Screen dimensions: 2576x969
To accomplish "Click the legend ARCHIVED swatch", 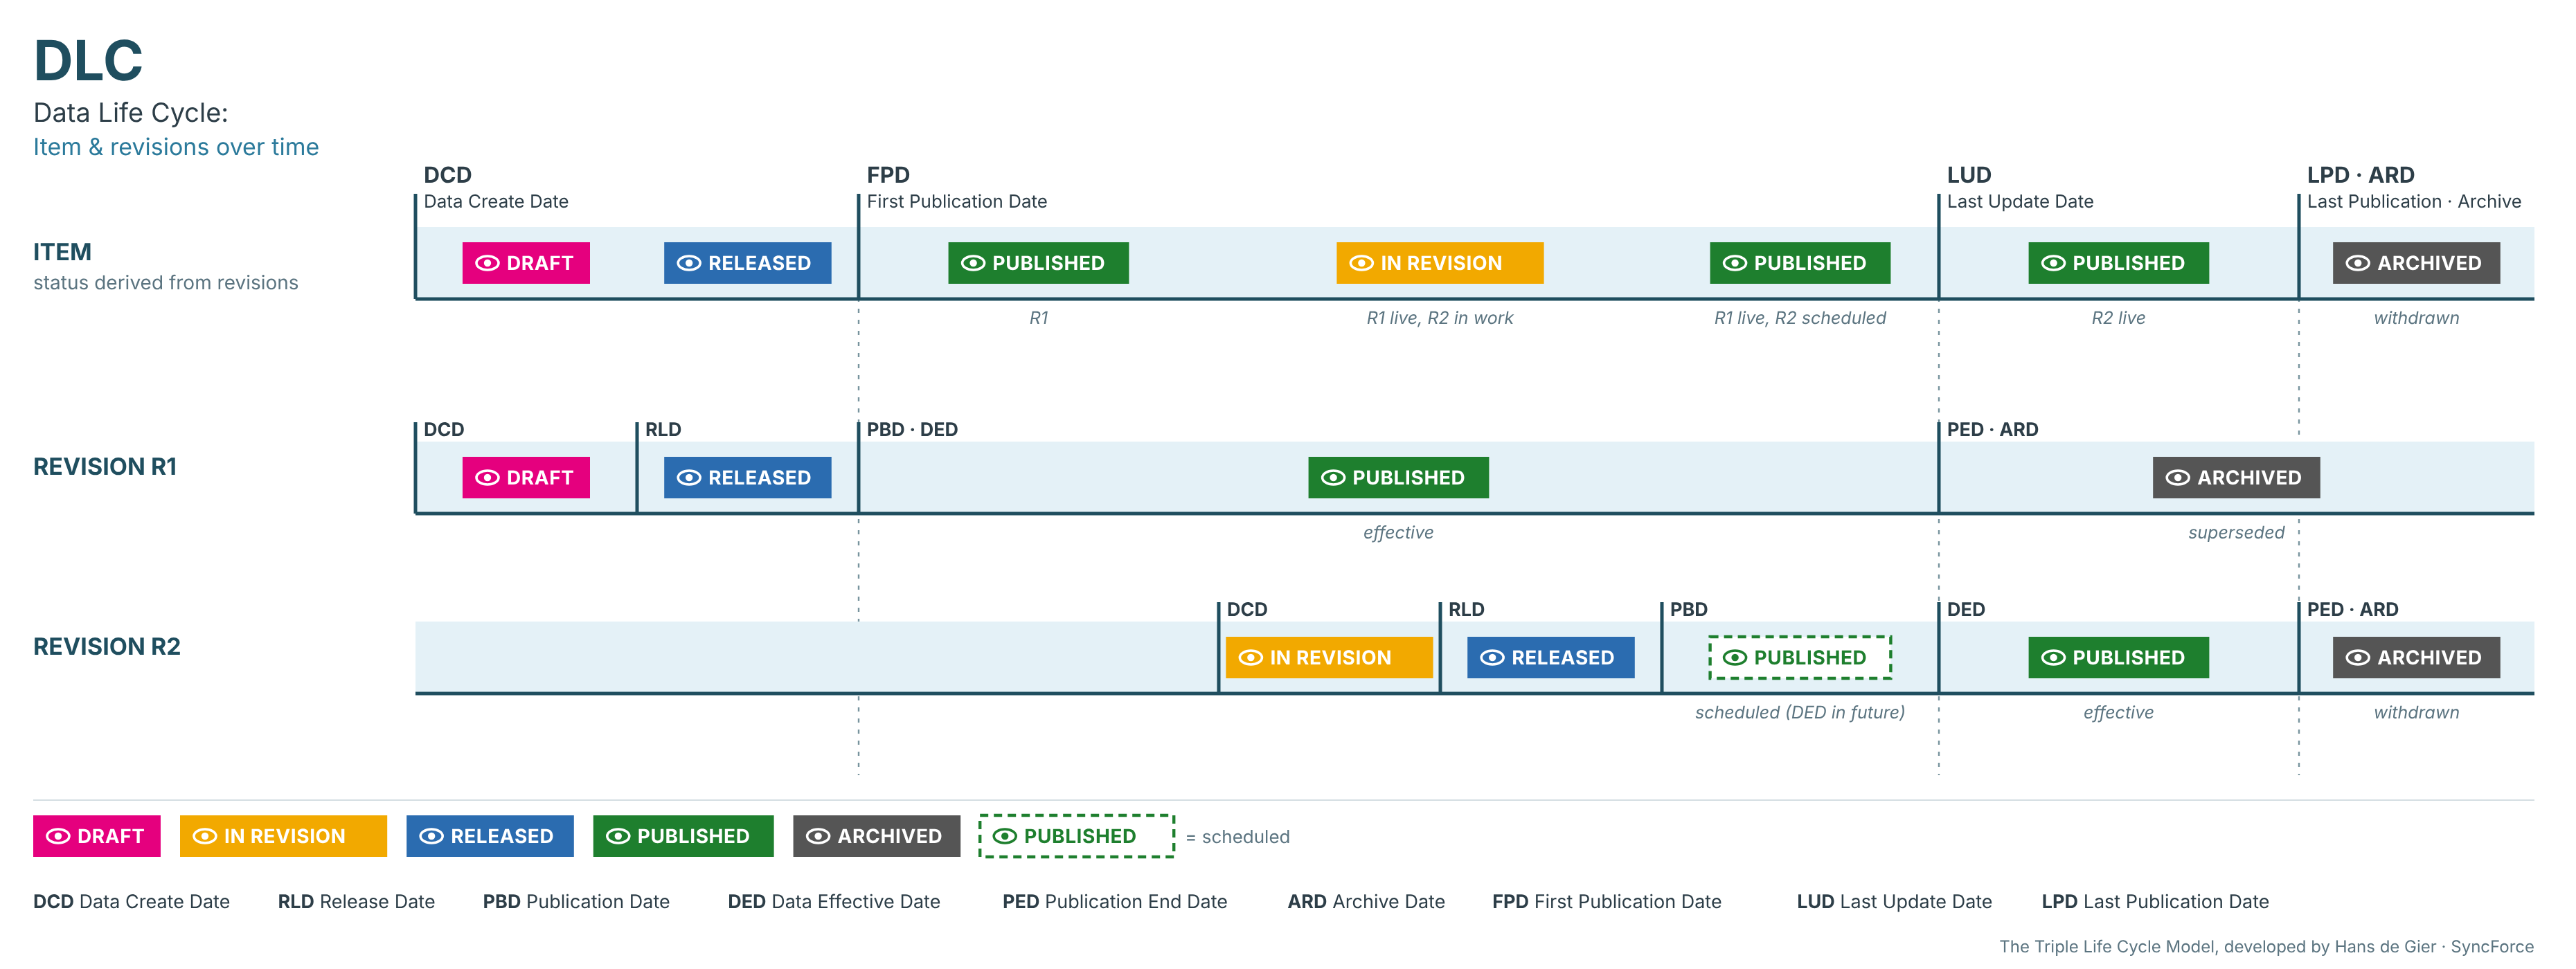I will tap(876, 836).
